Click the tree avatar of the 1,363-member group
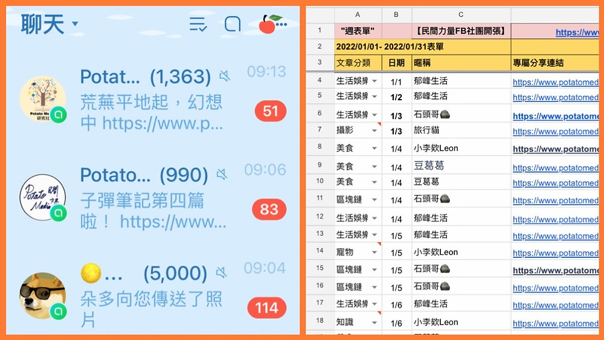Viewport: 604px width, 340px height. [x=43, y=99]
